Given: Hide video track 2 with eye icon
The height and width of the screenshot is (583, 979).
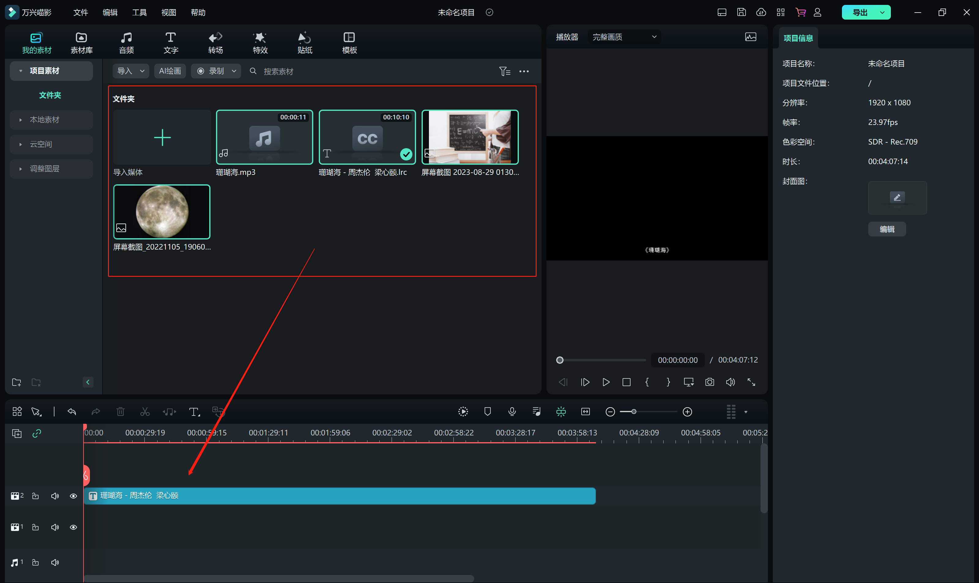Looking at the screenshot, I should pyautogui.click(x=73, y=496).
